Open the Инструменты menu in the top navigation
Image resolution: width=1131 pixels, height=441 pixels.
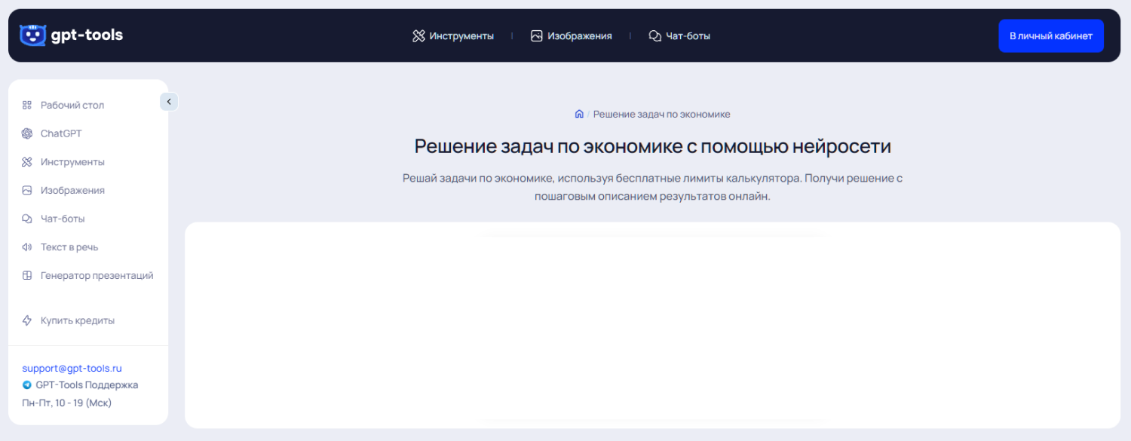click(x=461, y=35)
